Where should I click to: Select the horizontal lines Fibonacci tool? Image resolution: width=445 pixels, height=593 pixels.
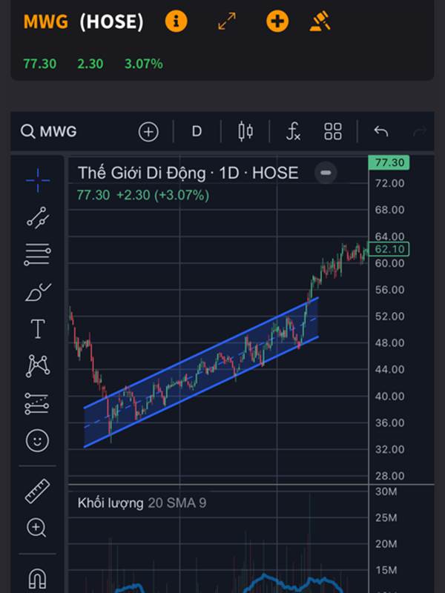click(38, 254)
